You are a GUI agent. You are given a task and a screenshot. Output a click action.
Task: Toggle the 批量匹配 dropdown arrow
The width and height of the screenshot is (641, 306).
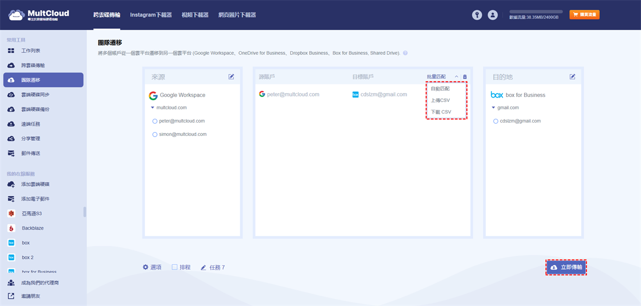pyautogui.click(x=456, y=77)
